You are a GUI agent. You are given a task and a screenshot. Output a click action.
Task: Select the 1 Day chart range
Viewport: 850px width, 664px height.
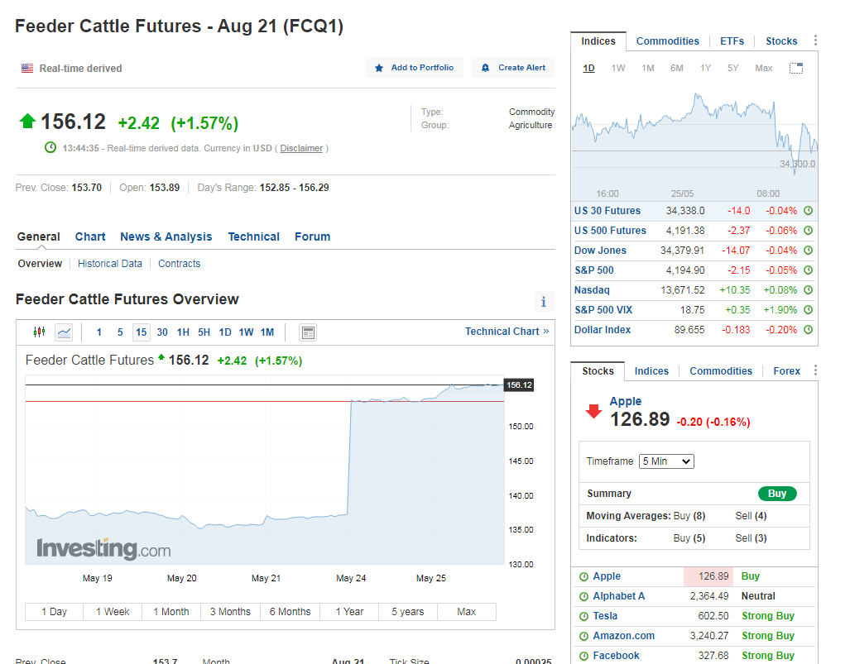(54, 612)
